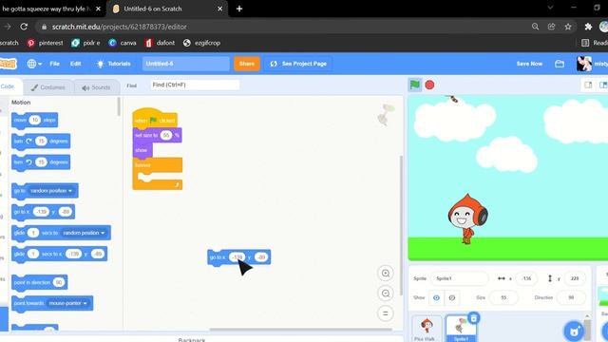Click secs value in glide to x y block
608x342 pixels.
[x=33, y=254]
